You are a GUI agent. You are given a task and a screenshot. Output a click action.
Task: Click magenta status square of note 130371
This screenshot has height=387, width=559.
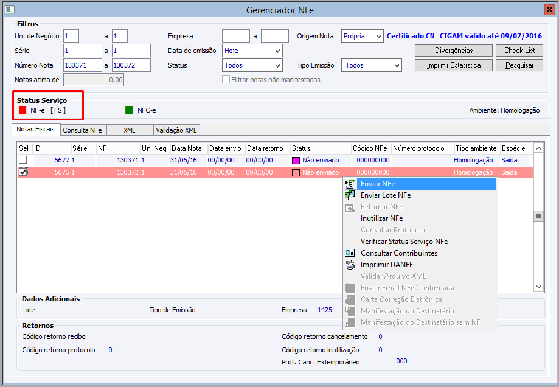(296, 161)
